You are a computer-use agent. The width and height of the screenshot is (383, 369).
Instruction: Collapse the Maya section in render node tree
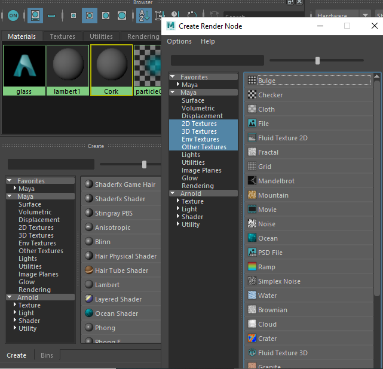click(x=173, y=93)
